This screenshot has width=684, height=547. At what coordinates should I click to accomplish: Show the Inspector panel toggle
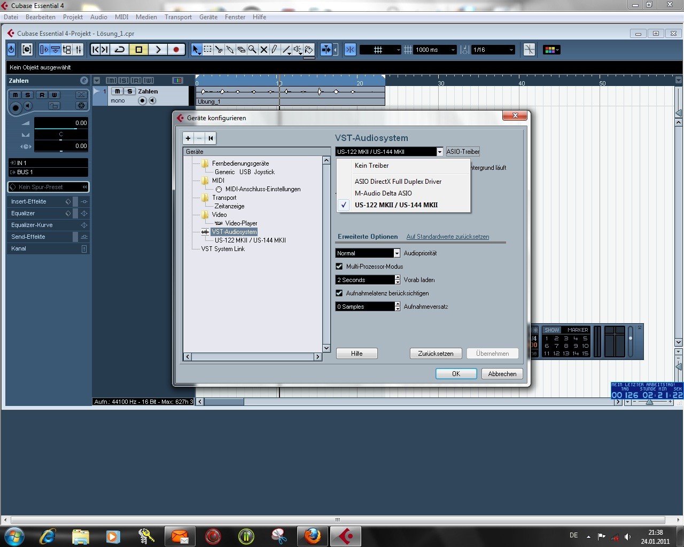[44, 50]
